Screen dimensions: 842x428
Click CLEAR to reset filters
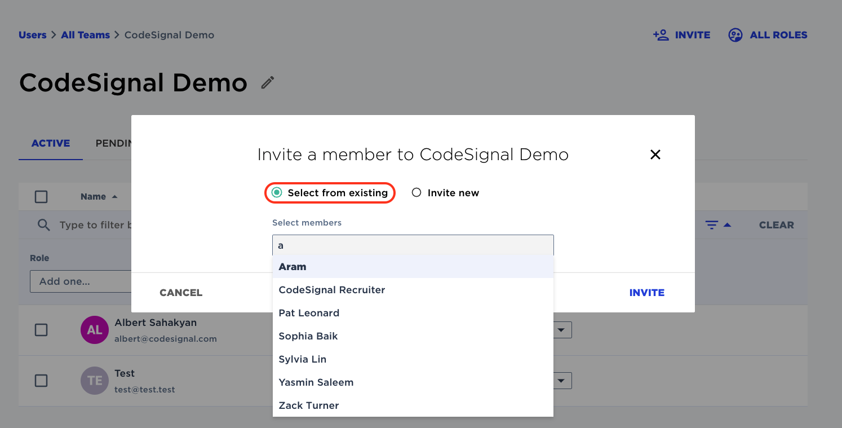coord(777,225)
